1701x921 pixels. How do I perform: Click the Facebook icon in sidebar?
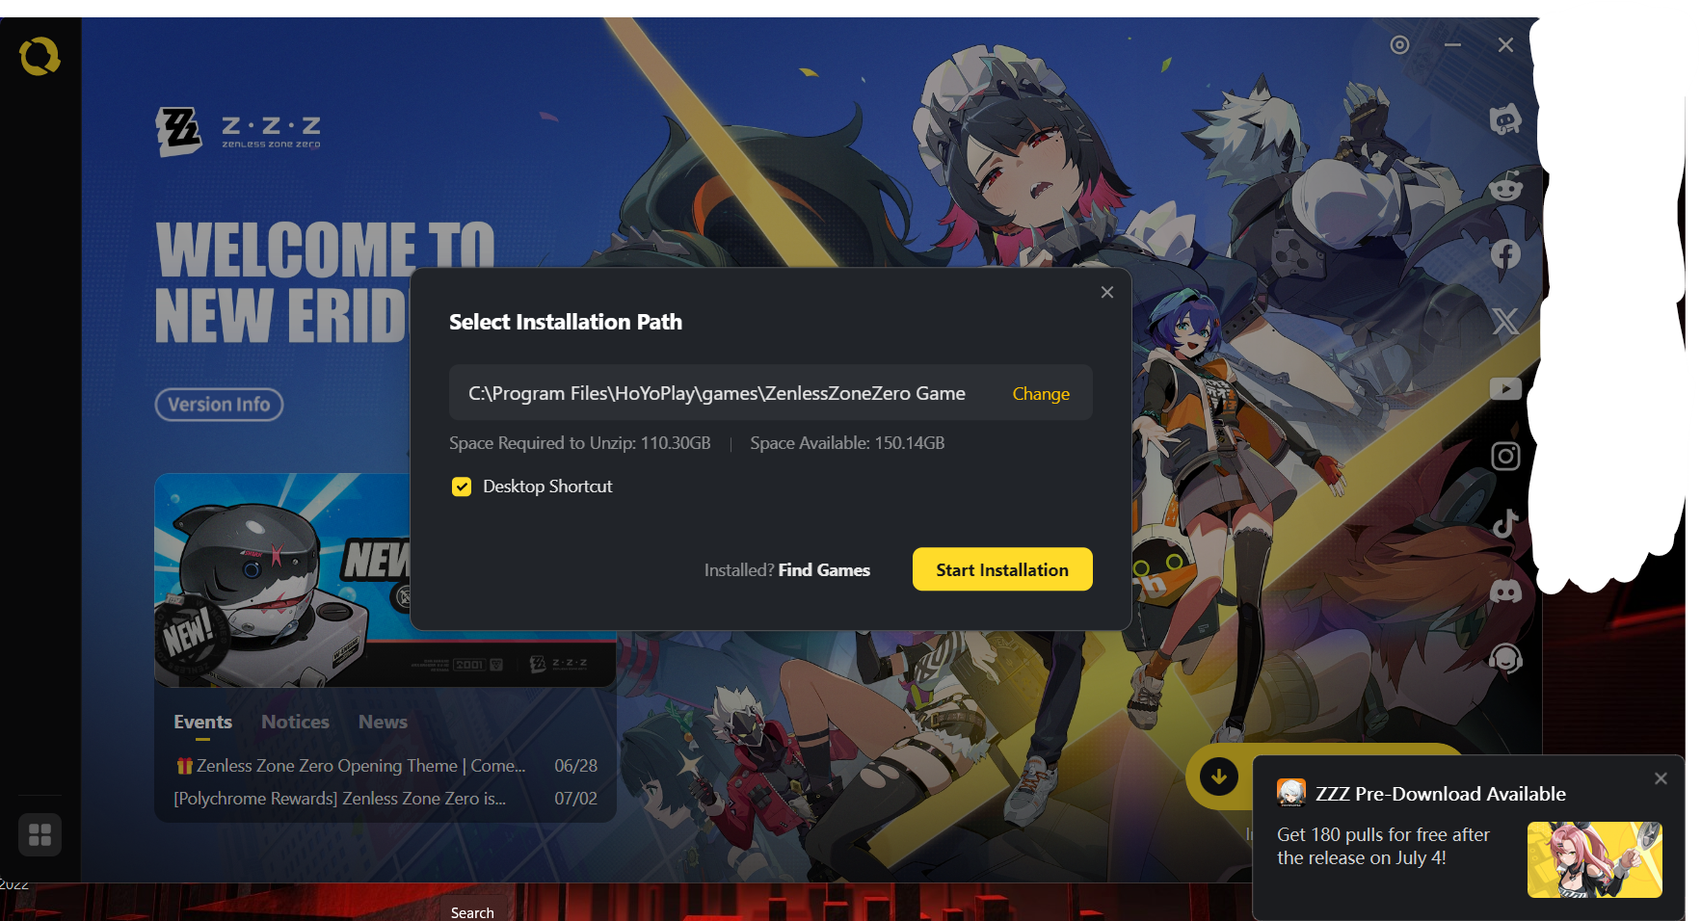(x=1504, y=254)
